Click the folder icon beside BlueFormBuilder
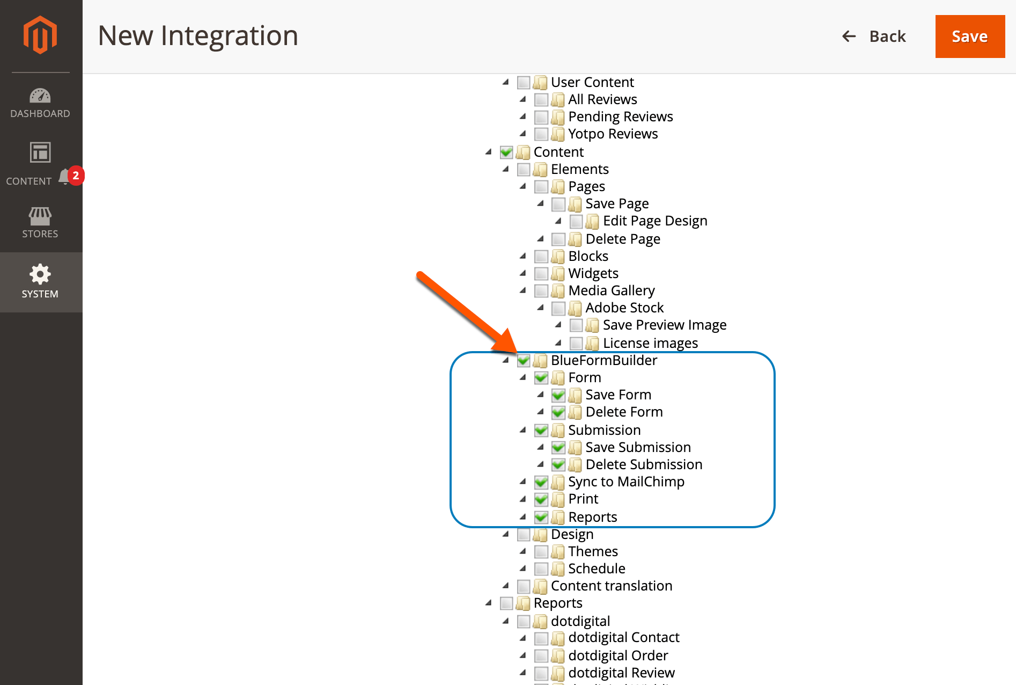The height and width of the screenshot is (685, 1016). pos(541,361)
